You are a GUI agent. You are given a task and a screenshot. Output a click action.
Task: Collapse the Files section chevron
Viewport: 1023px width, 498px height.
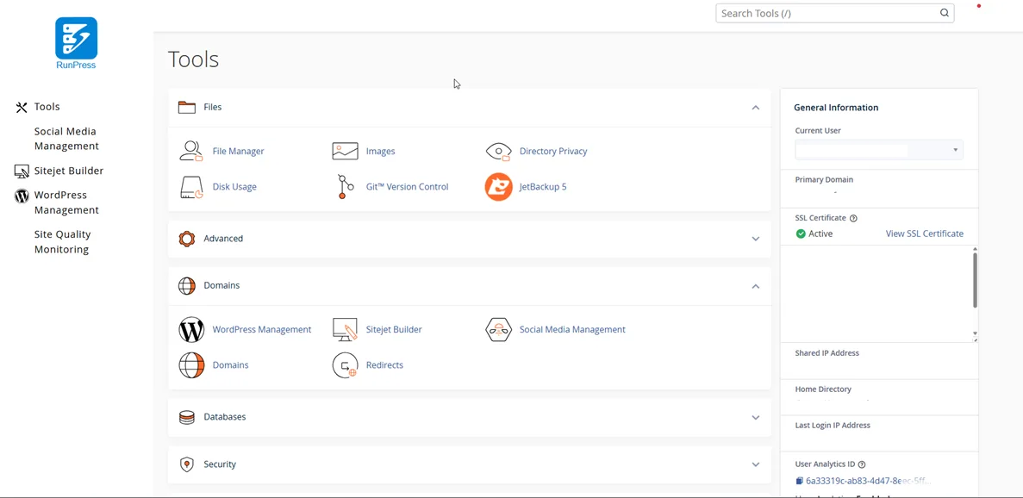click(756, 108)
